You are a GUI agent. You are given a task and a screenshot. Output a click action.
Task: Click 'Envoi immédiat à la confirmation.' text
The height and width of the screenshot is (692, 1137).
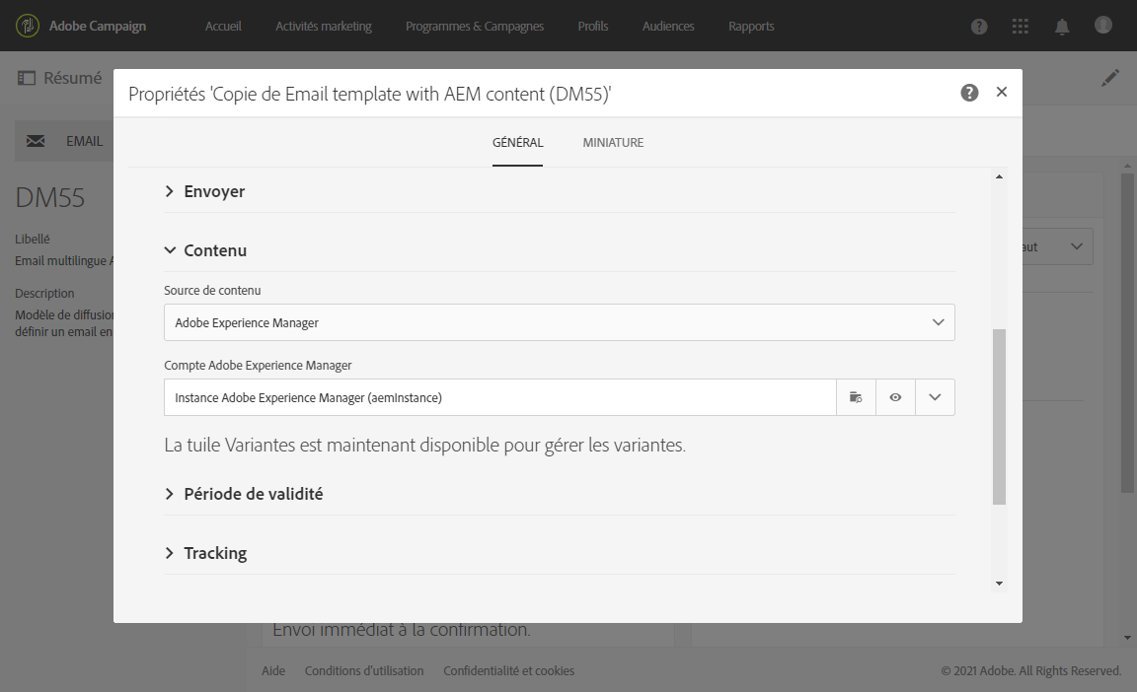pos(401,631)
